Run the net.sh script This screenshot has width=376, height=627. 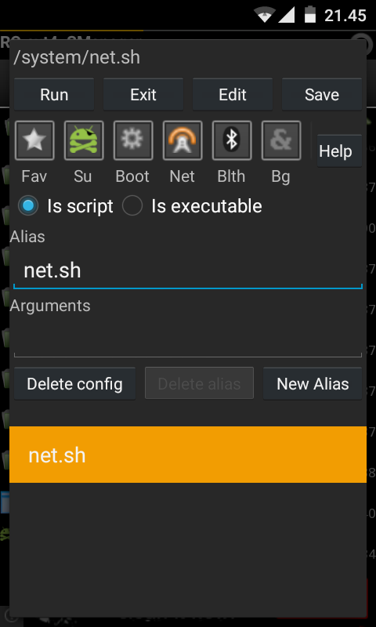click(54, 95)
